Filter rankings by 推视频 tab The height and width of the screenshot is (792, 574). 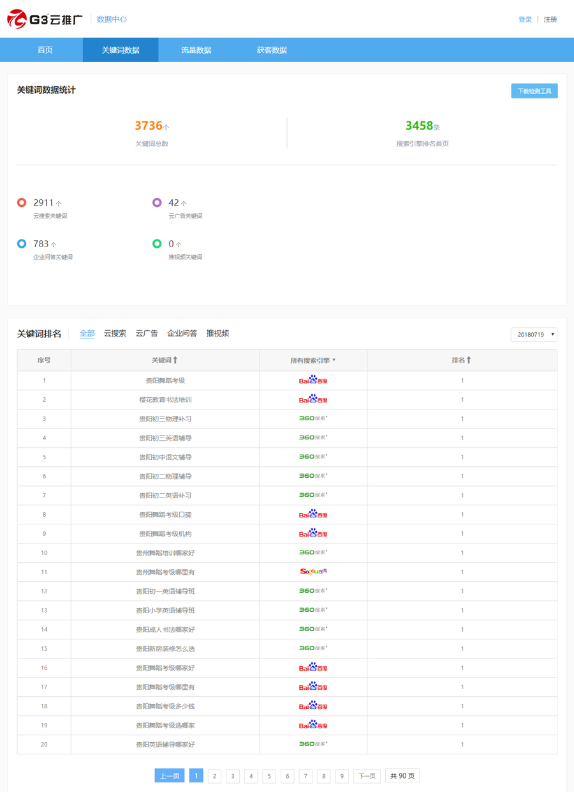click(x=217, y=333)
